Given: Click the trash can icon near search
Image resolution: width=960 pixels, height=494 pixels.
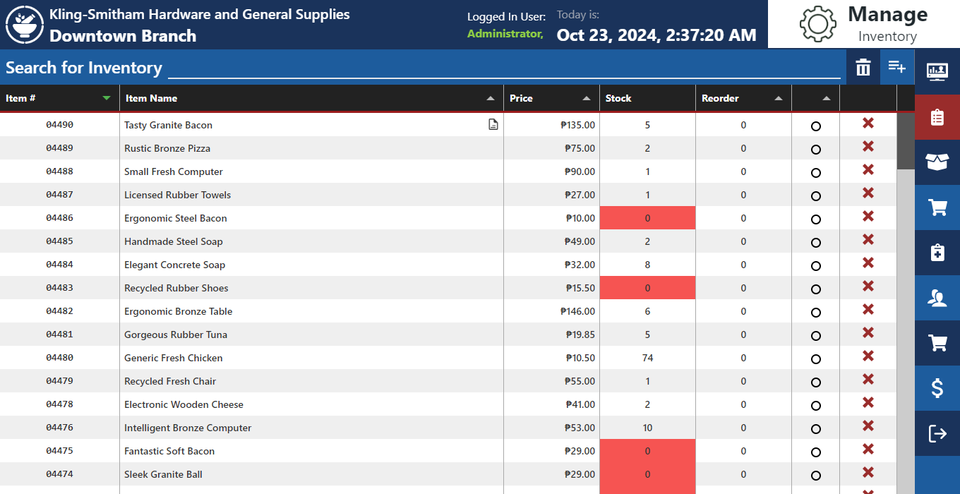Looking at the screenshot, I should 863,68.
